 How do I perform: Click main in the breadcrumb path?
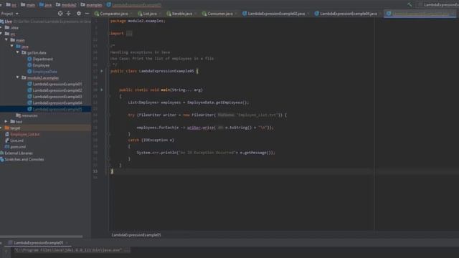click(x=30, y=5)
